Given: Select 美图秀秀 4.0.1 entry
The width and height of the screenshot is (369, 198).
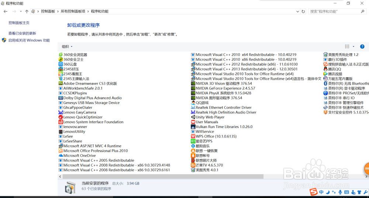Looking at the screenshot, I should click(x=205, y=170).
